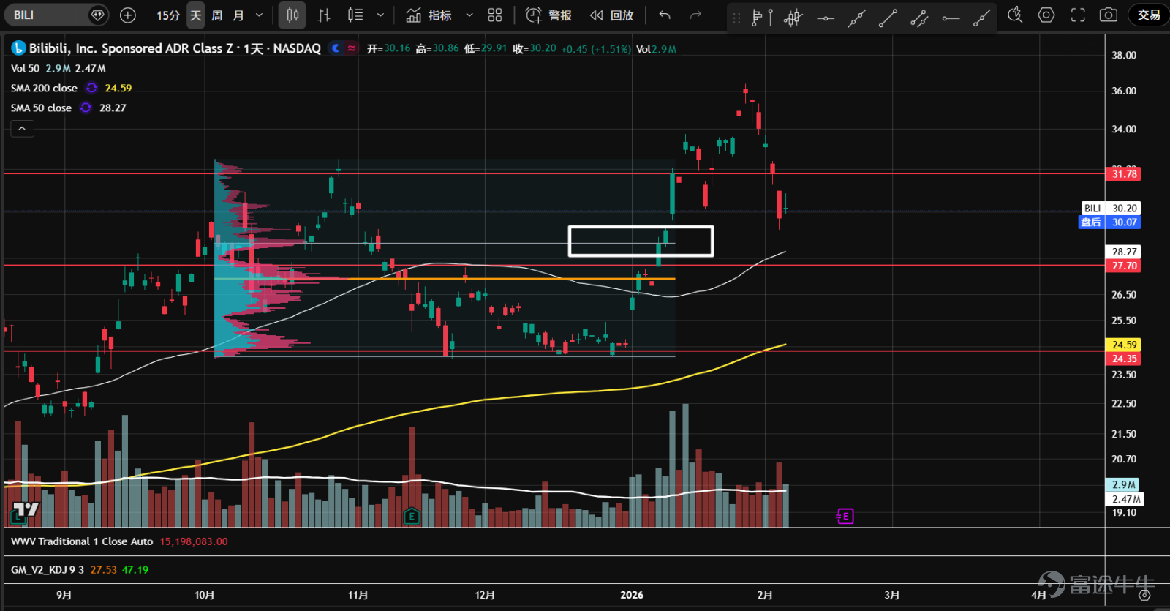Open the chart layout grid icon
This screenshot has width=1170, height=611.
(495, 15)
